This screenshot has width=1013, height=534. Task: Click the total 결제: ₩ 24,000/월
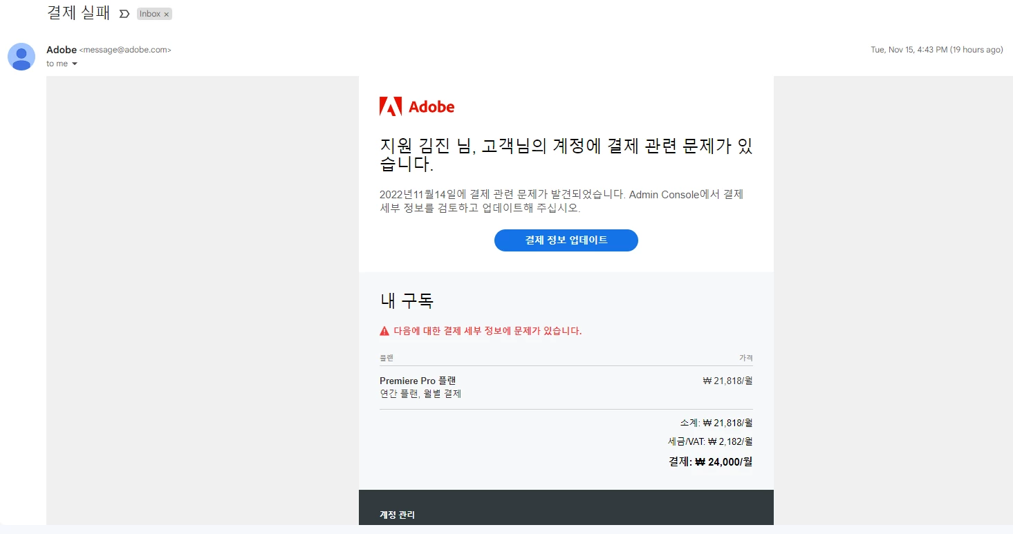(711, 461)
